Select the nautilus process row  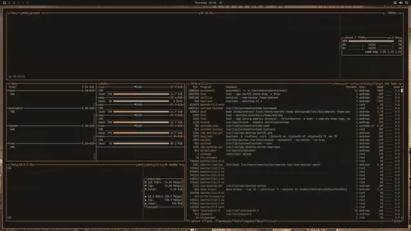tap(294, 98)
